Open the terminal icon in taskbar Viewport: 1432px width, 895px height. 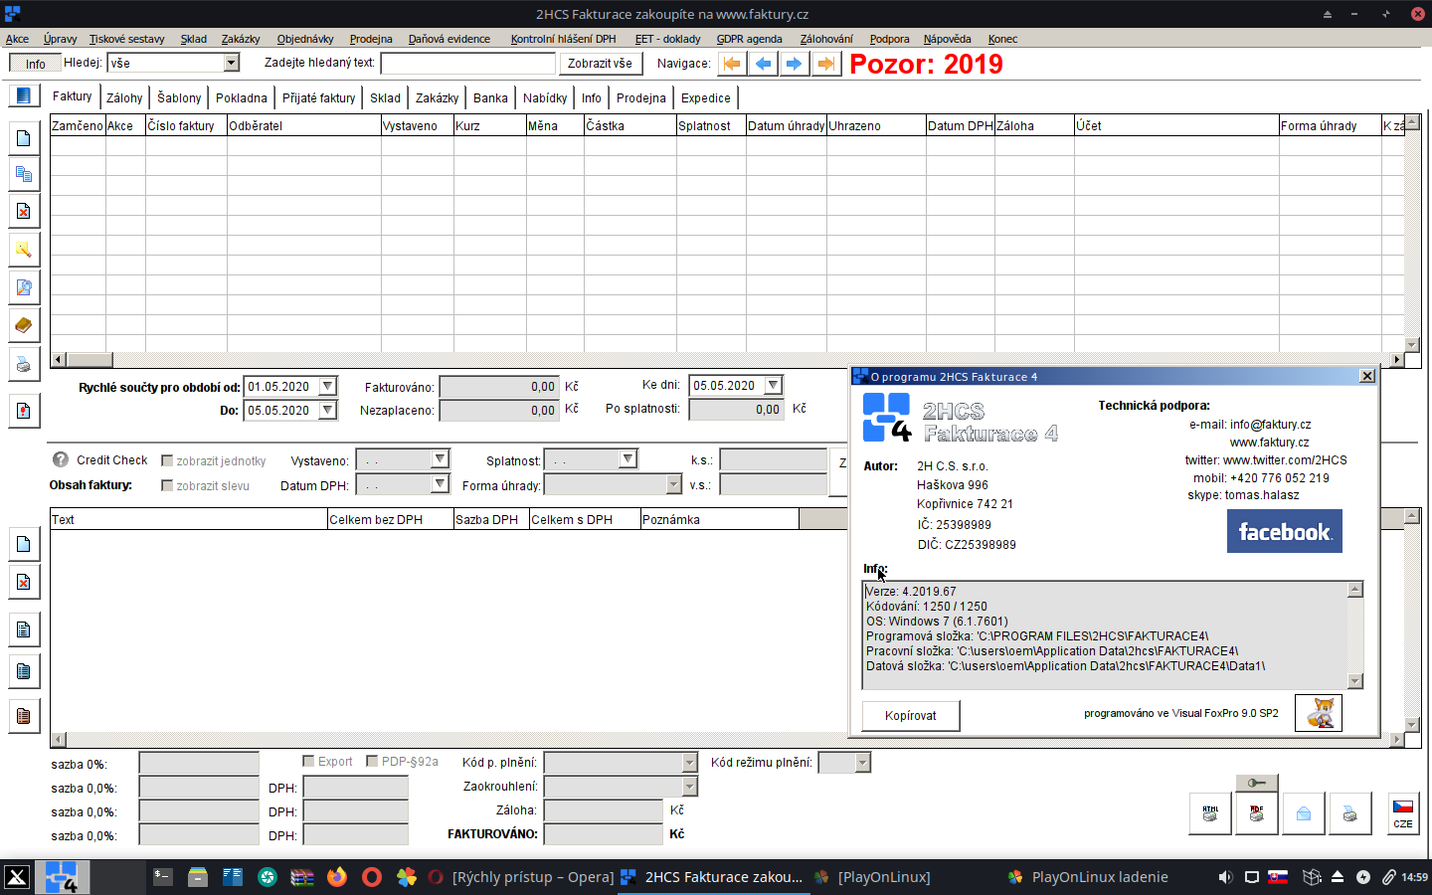point(163,877)
